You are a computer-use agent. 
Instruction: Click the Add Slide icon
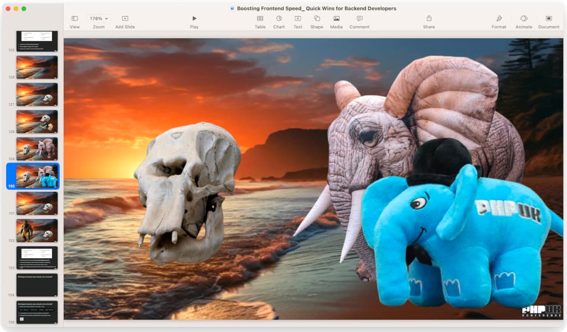click(x=125, y=19)
